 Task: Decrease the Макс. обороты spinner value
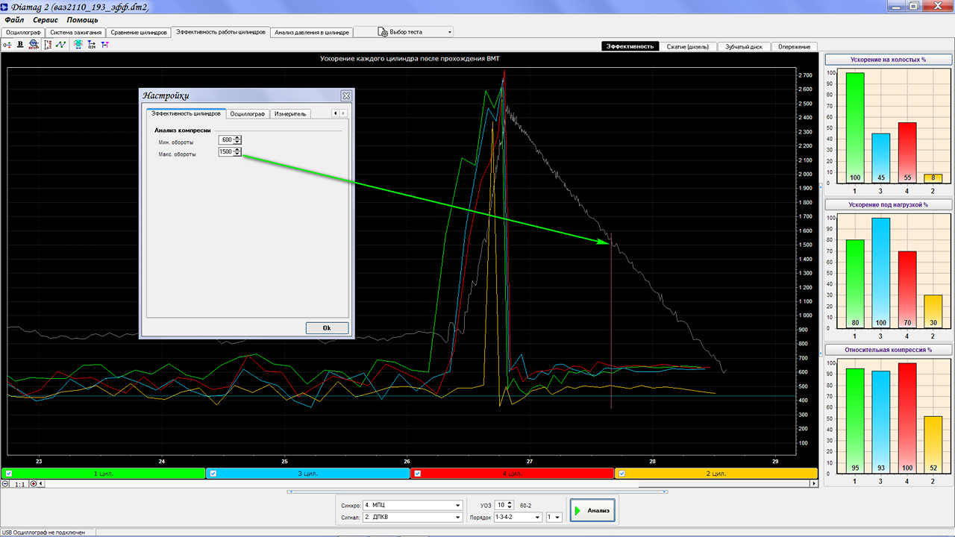[237, 154]
